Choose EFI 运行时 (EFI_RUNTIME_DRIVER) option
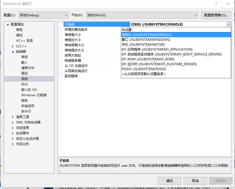 (176, 64)
